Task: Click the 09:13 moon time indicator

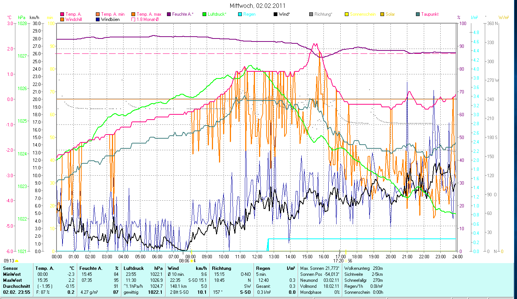Action: (9, 261)
